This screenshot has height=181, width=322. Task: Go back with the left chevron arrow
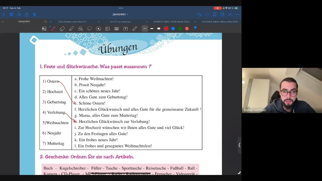click(x=4, y=15)
